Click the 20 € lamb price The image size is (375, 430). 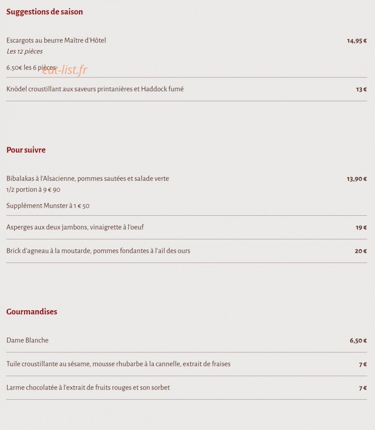coord(361,251)
